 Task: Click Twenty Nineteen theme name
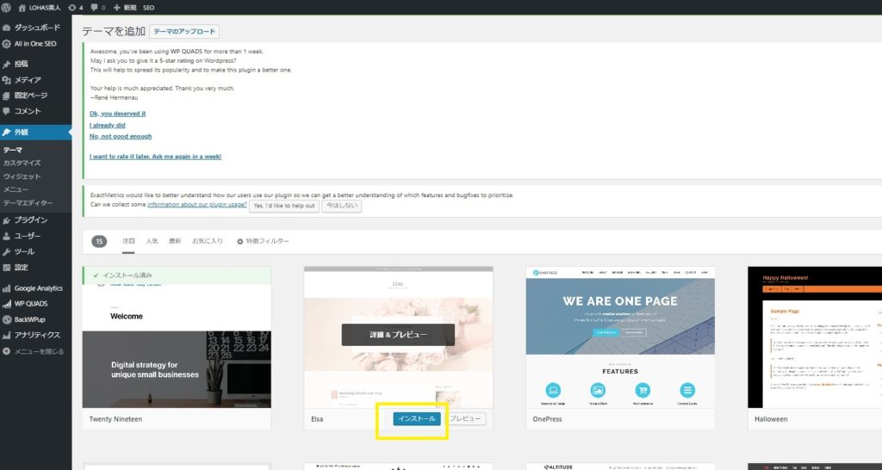click(116, 419)
